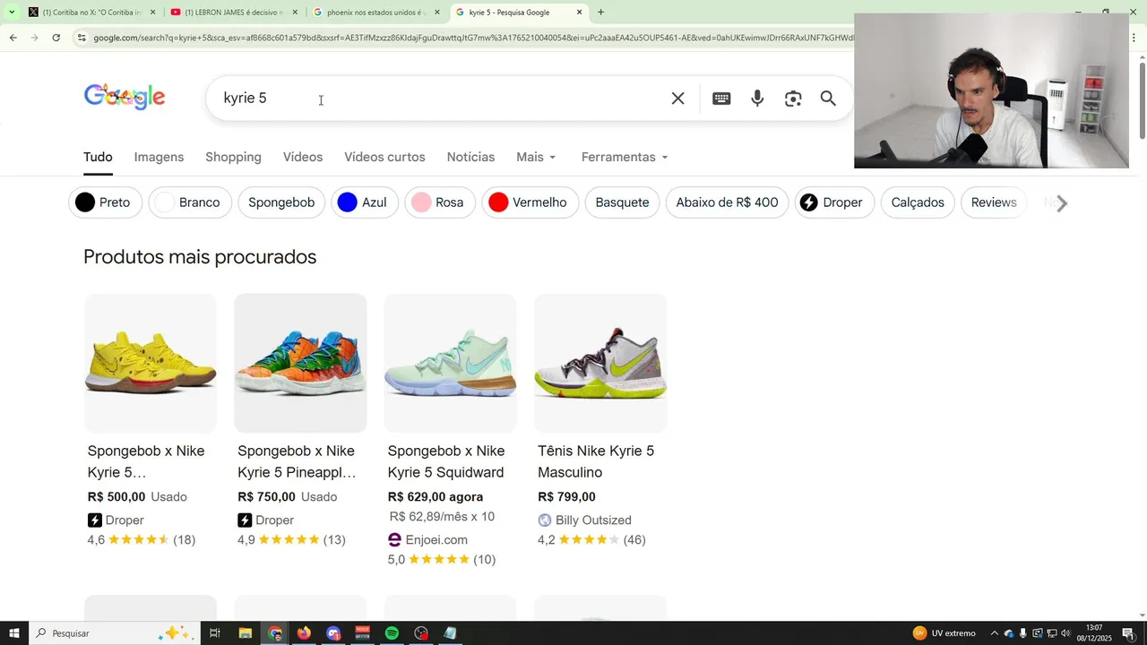Apply the Calçados filter chip
The image size is (1147, 645).
(x=918, y=202)
